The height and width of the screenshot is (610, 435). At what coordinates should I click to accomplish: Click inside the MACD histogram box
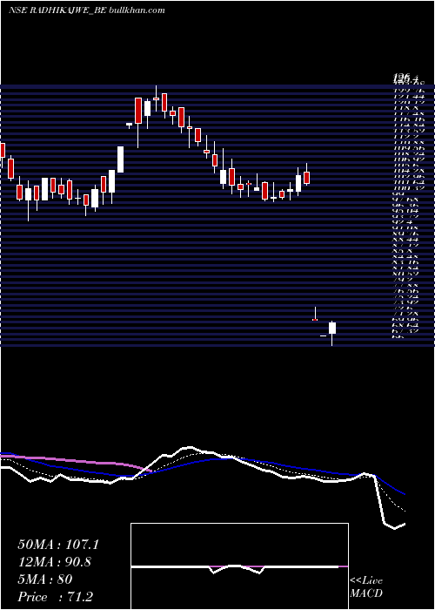239,566
